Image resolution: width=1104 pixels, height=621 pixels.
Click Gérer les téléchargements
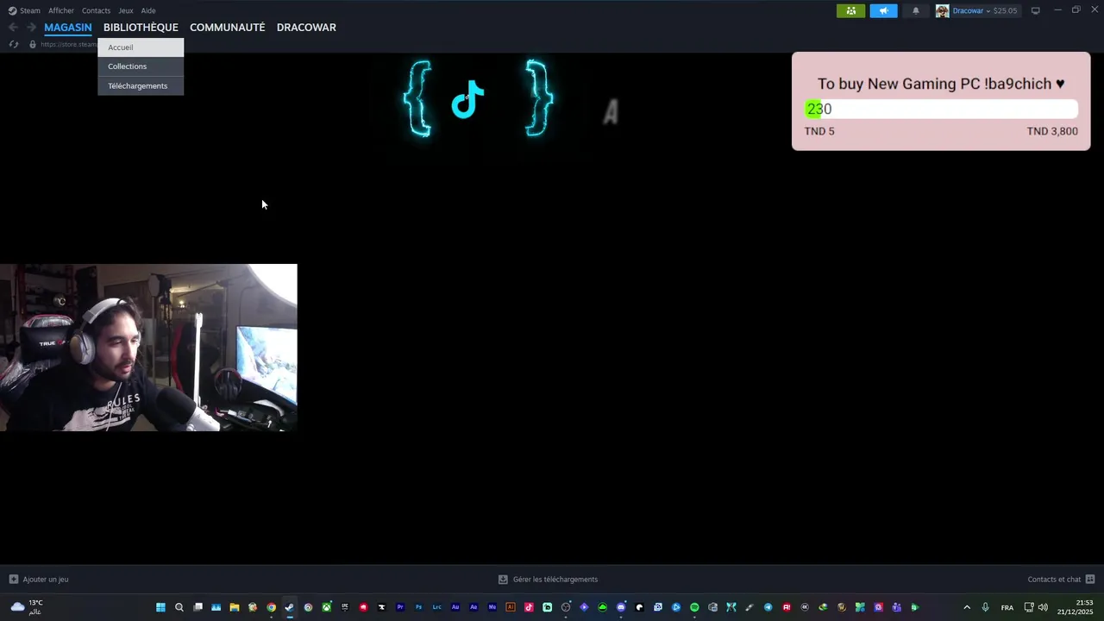(x=549, y=580)
